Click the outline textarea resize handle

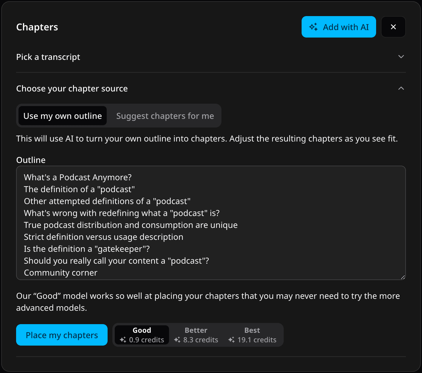pos(403,277)
